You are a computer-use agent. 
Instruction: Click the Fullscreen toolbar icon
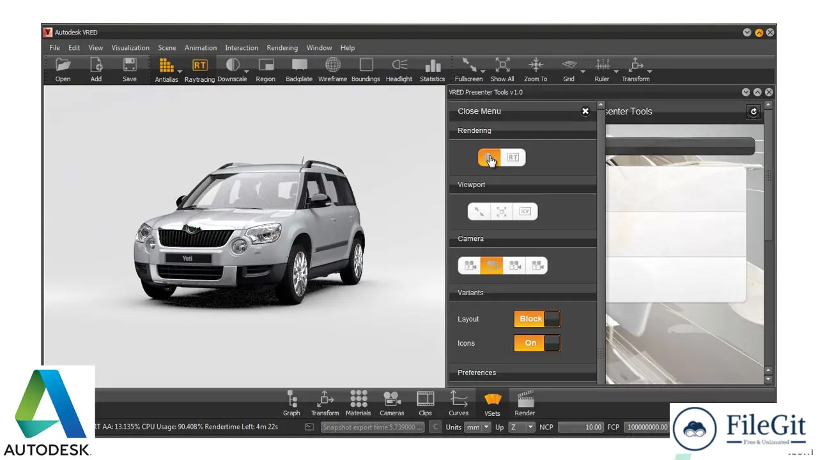coord(468,70)
